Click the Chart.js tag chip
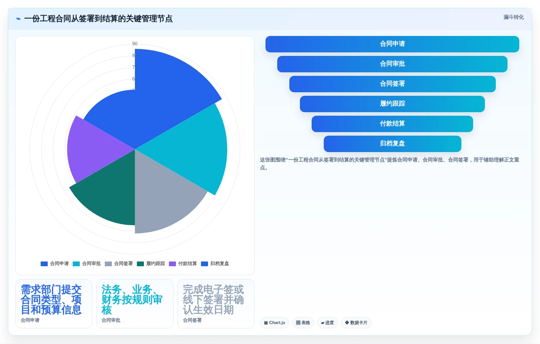The height and width of the screenshot is (344, 540). point(274,322)
